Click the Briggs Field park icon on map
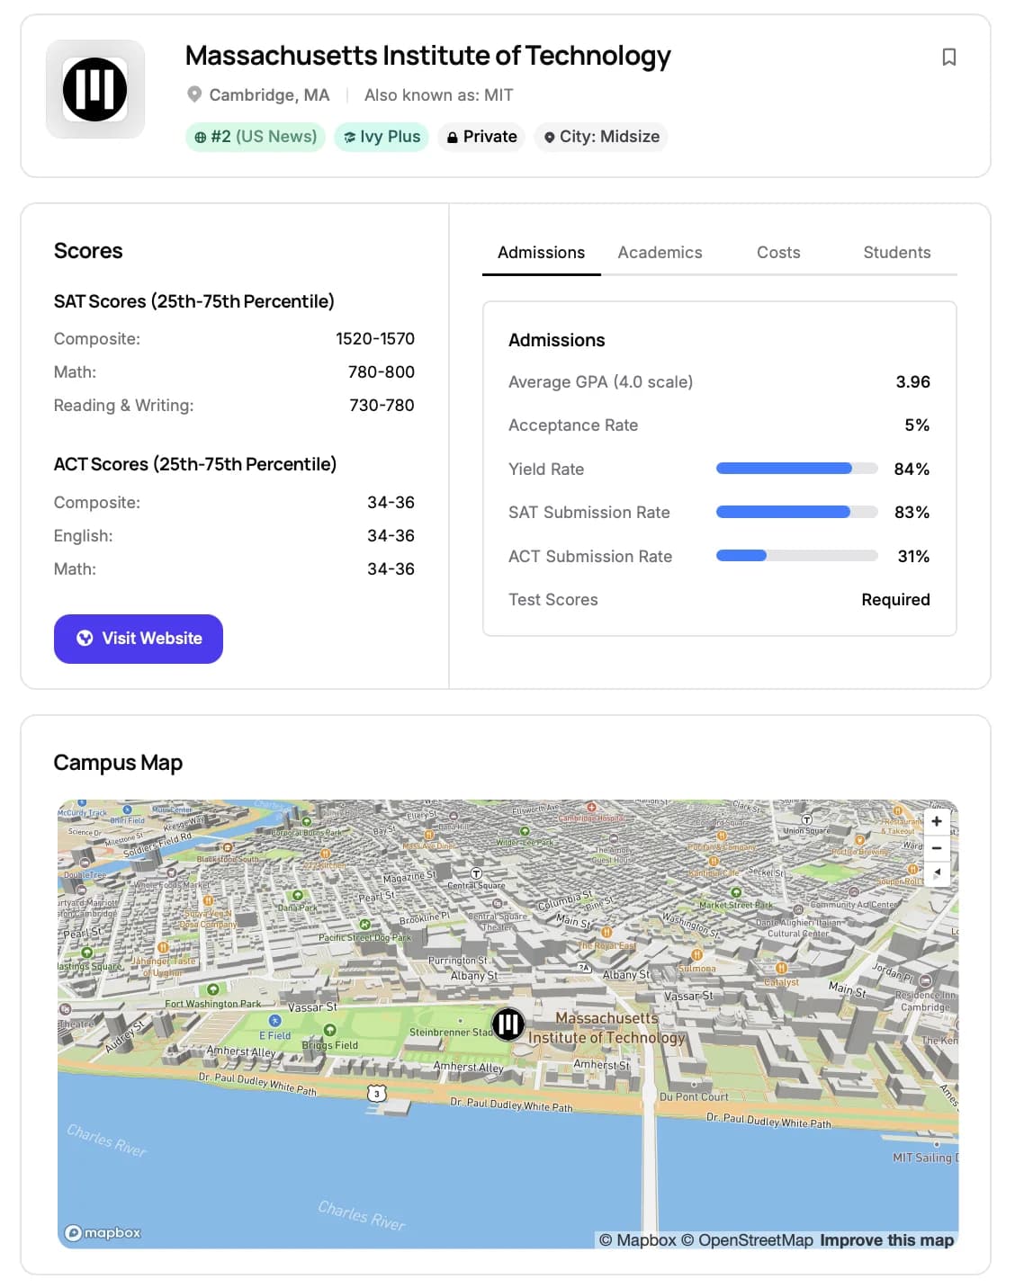 329,1031
